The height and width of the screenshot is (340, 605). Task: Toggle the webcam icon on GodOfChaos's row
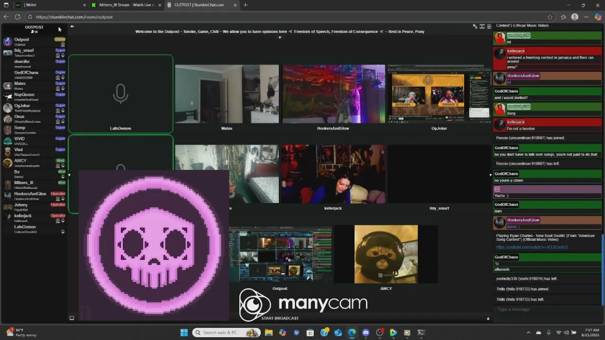click(58, 77)
